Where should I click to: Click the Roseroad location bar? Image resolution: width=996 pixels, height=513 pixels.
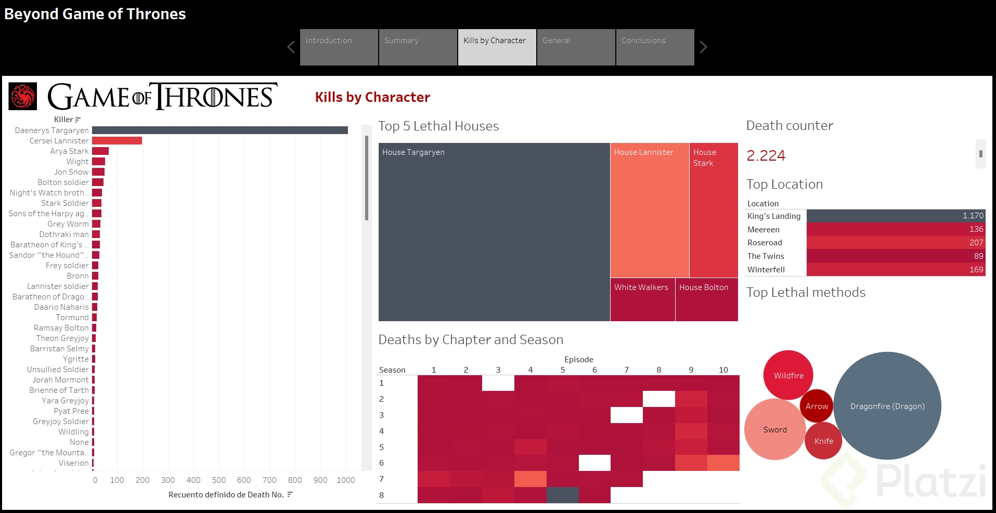(896, 243)
